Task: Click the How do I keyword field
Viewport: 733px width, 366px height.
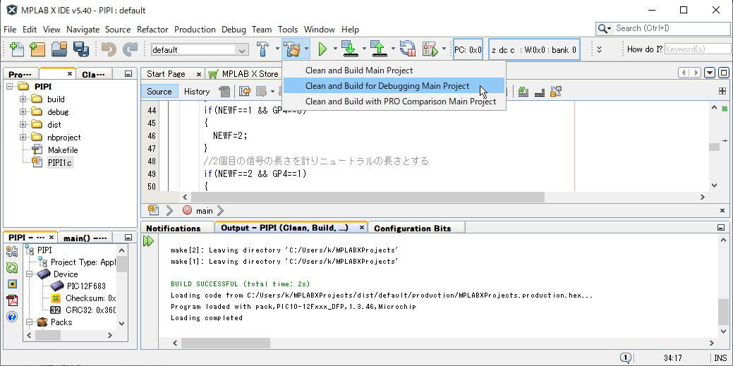Action: (x=698, y=49)
